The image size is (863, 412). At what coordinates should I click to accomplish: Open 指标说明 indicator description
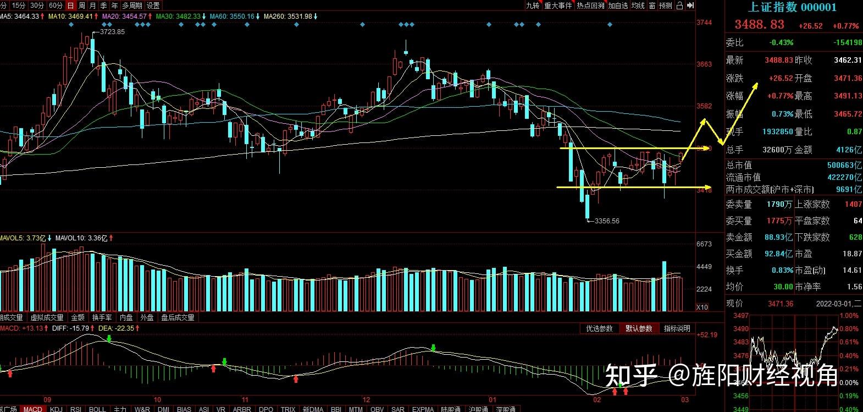pyautogui.click(x=677, y=328)
